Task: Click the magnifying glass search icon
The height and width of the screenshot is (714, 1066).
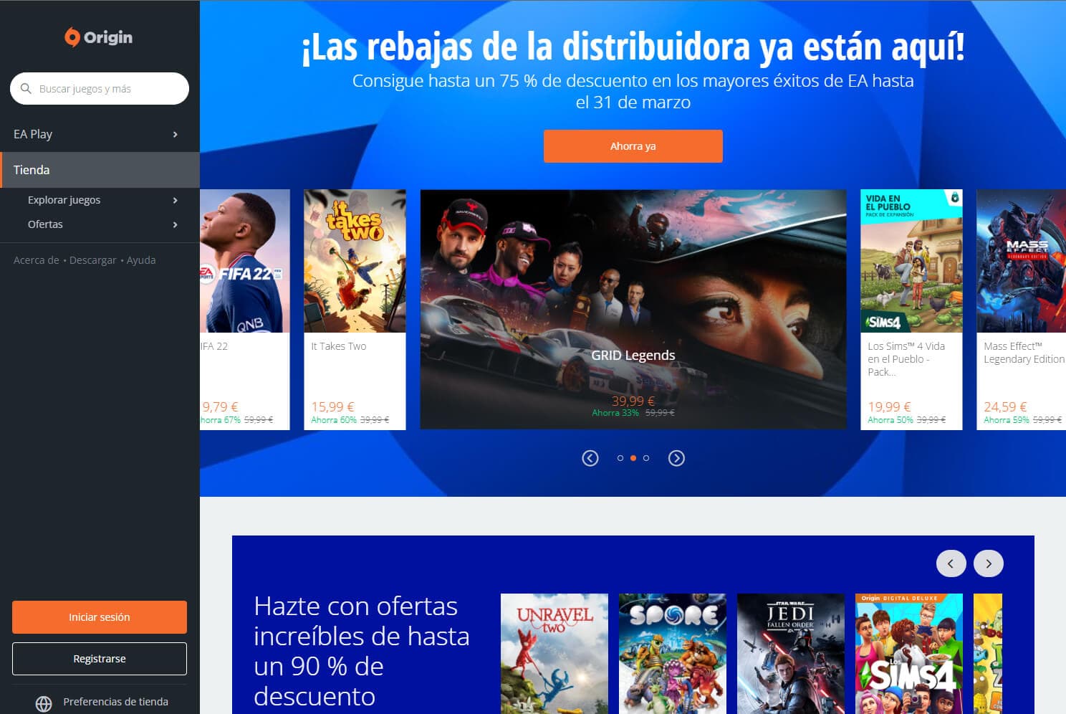Action: (27, 88)
